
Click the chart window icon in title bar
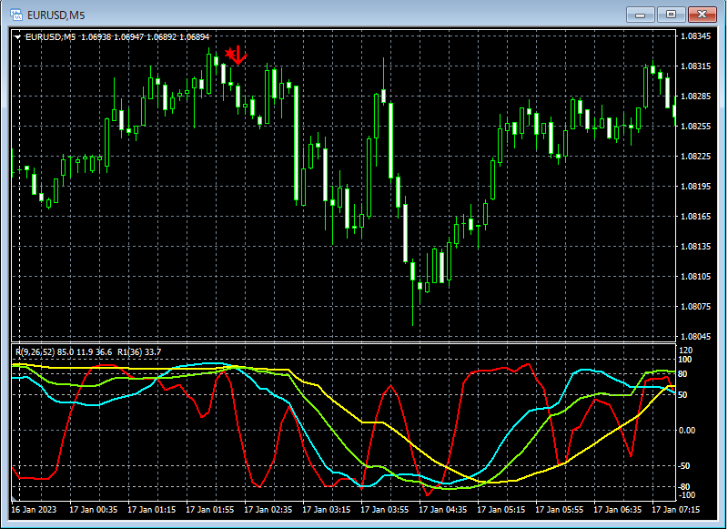tap(15, 15)
